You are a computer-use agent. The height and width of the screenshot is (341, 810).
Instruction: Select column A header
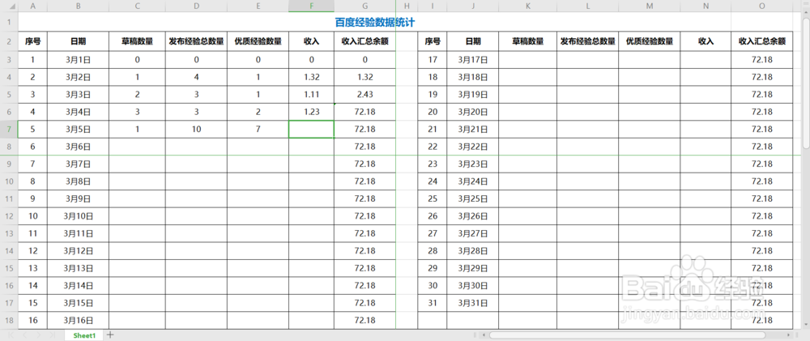(x=33, y=6)
